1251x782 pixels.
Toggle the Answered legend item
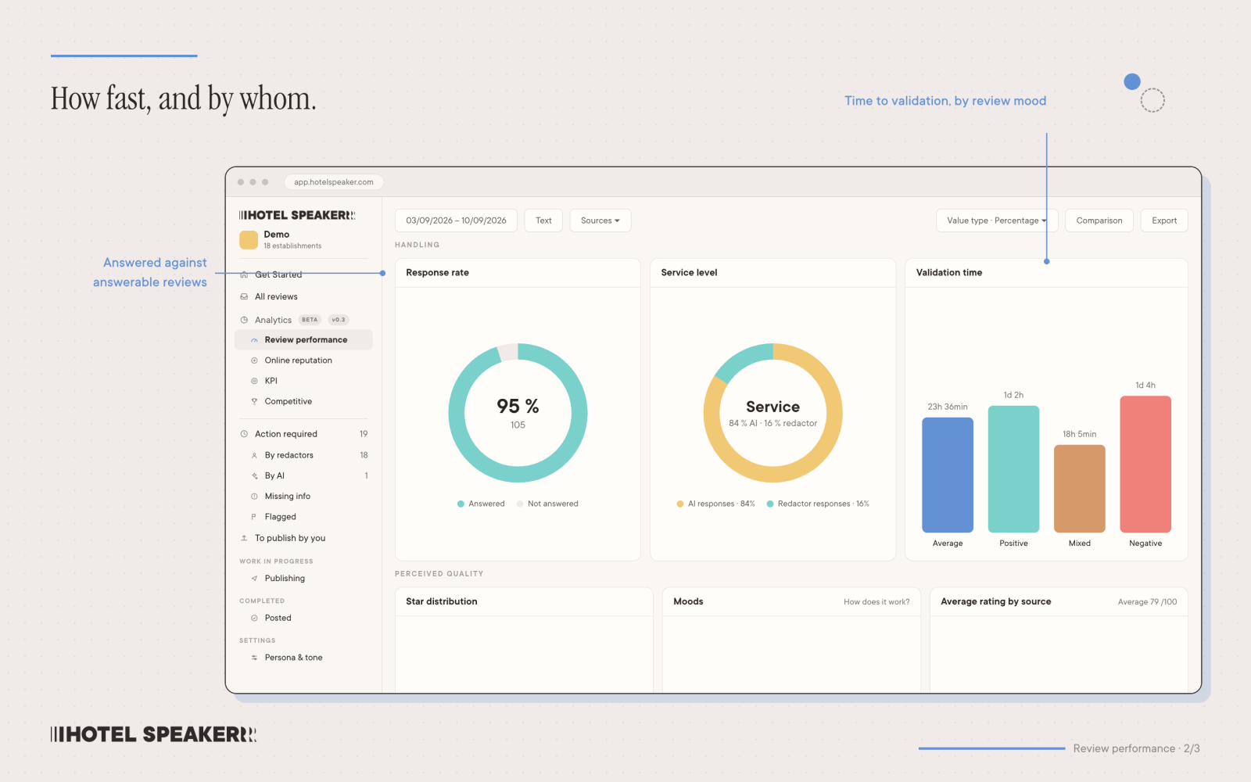click(481, 504)
